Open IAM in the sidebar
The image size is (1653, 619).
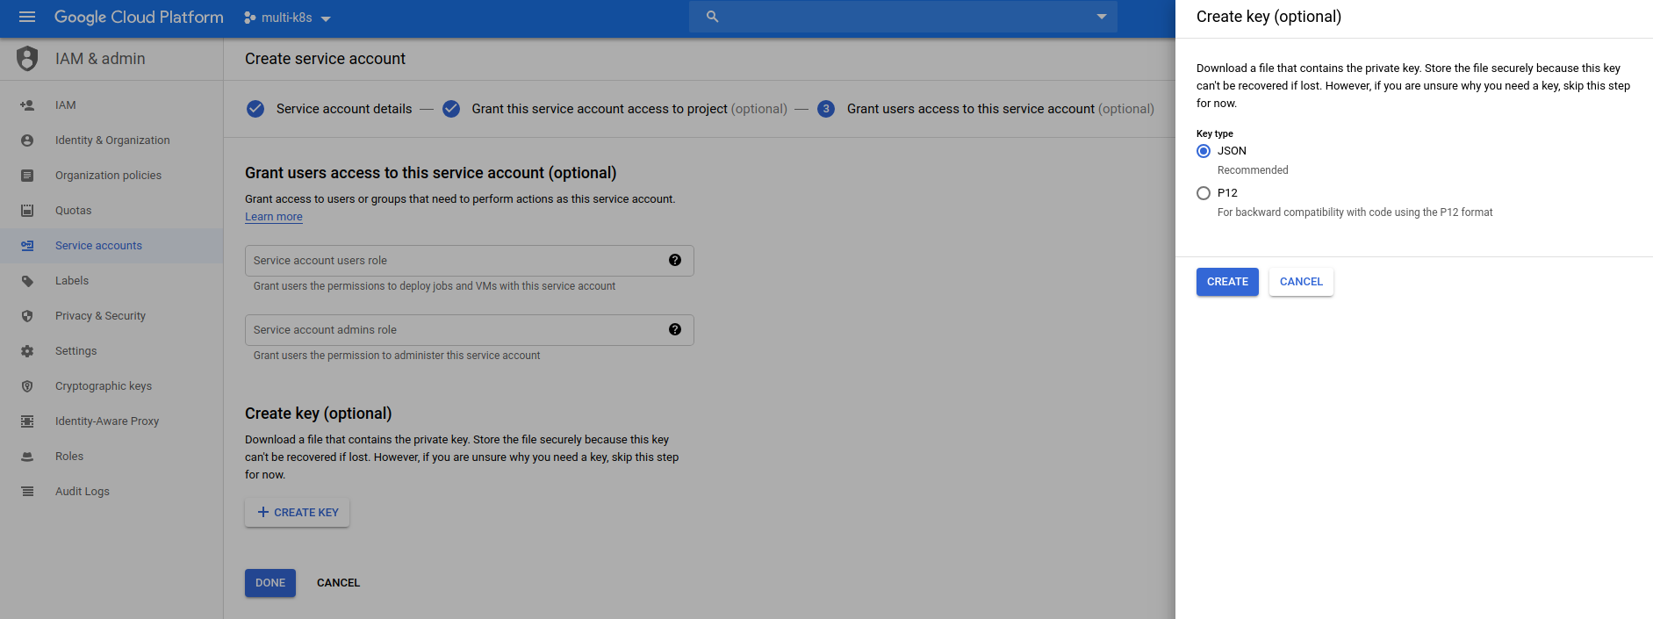(111, 105)
